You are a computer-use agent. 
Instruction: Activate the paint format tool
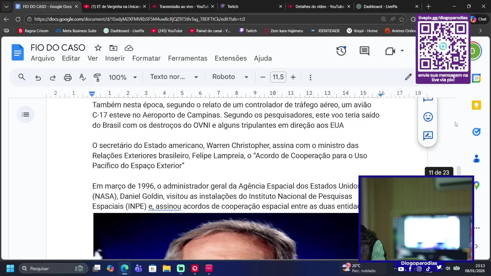coord(97,77)
